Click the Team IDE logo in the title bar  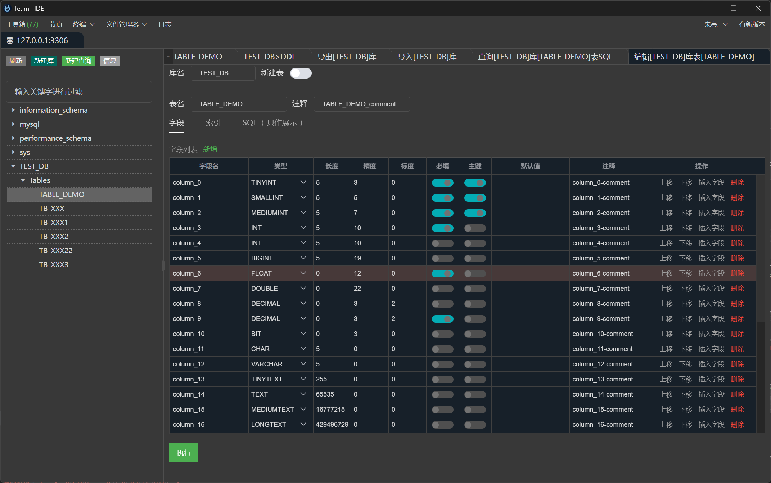coord(7,8)
